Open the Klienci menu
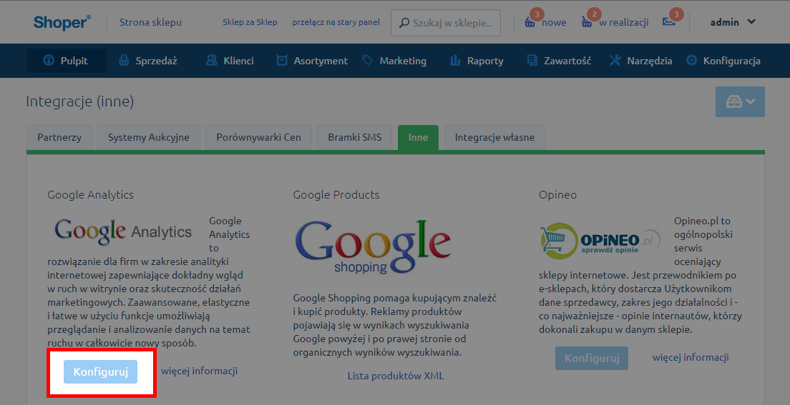 pyautogui.click(x=230, y=61)
